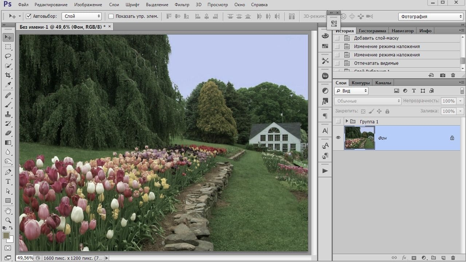This screenshot has width=466, height=262.
Task: Reset default foreground and background colors
Action: click(x=4, y=228)
